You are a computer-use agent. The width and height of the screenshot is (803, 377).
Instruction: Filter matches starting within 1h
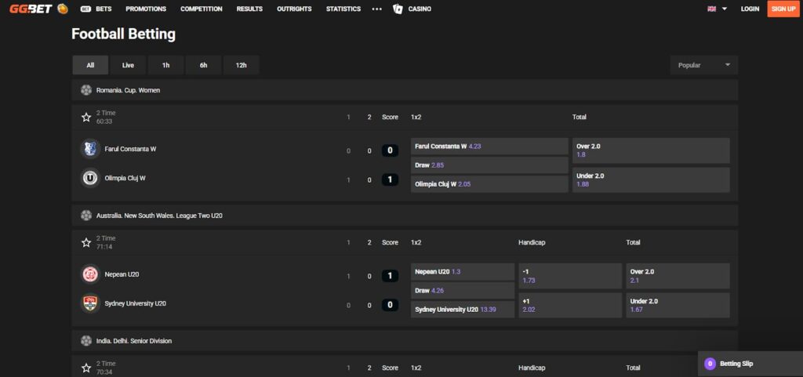(166, 65)
